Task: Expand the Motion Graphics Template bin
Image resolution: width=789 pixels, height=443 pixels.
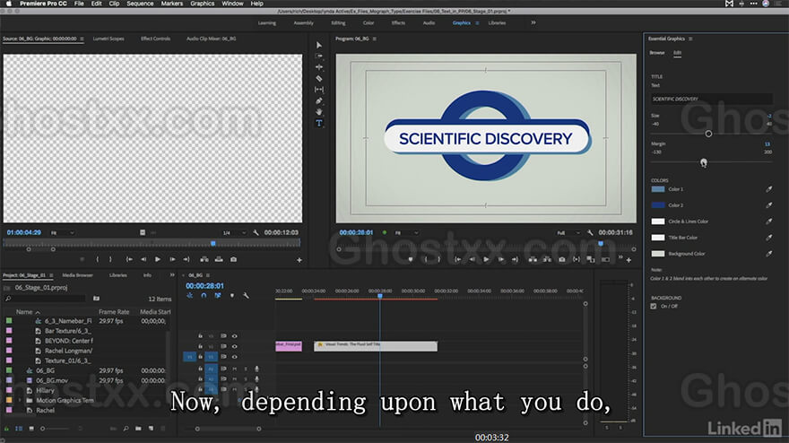Action: (20, 400)
